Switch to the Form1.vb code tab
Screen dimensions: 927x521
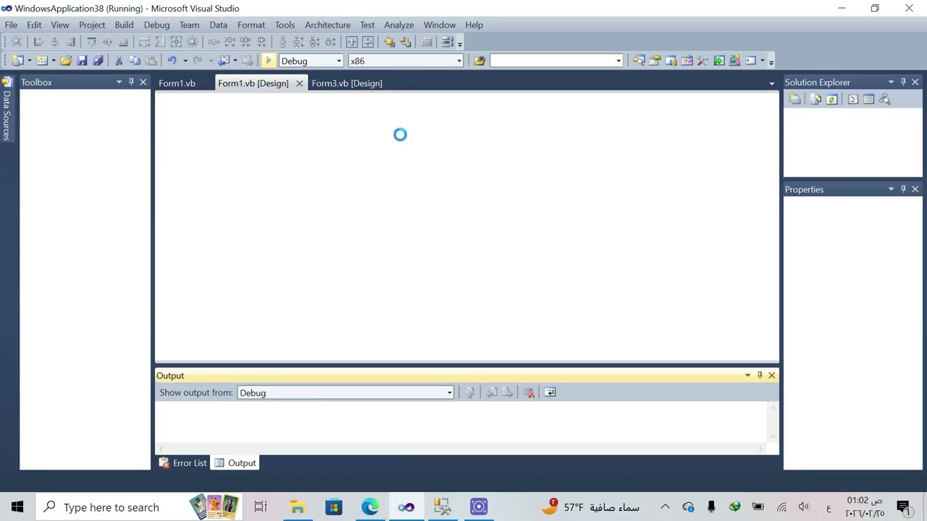pyautogui.click(x=177, y=83)
